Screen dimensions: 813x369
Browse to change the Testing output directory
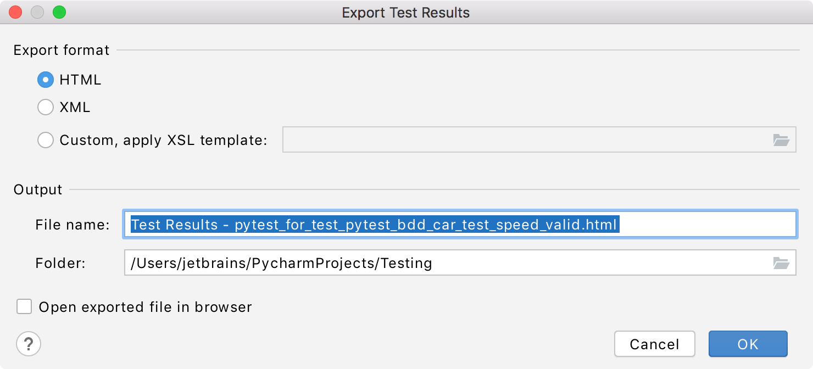pos(782,262)
